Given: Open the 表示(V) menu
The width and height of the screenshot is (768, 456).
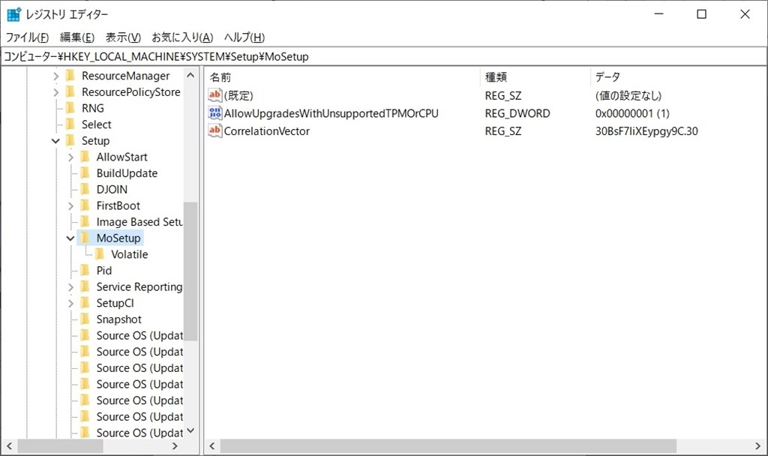Looking at the screenshot, I should pos(123,37).
